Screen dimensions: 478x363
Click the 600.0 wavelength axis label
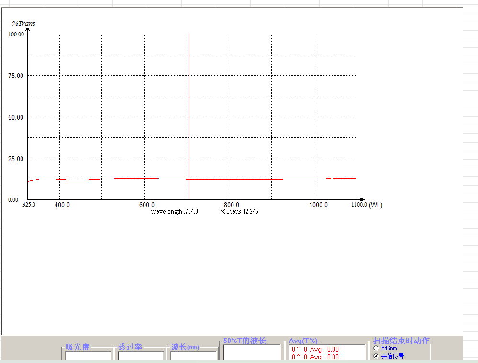[x=147, y=205]
